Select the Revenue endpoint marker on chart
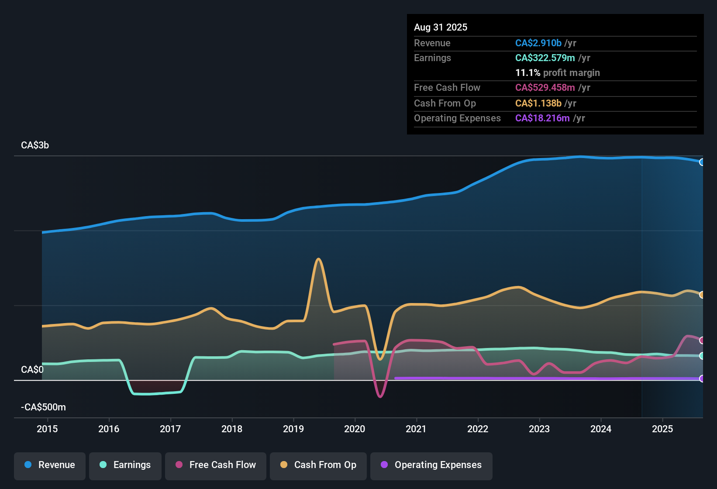This screenshot has height=489, width=717. [702, 162]
